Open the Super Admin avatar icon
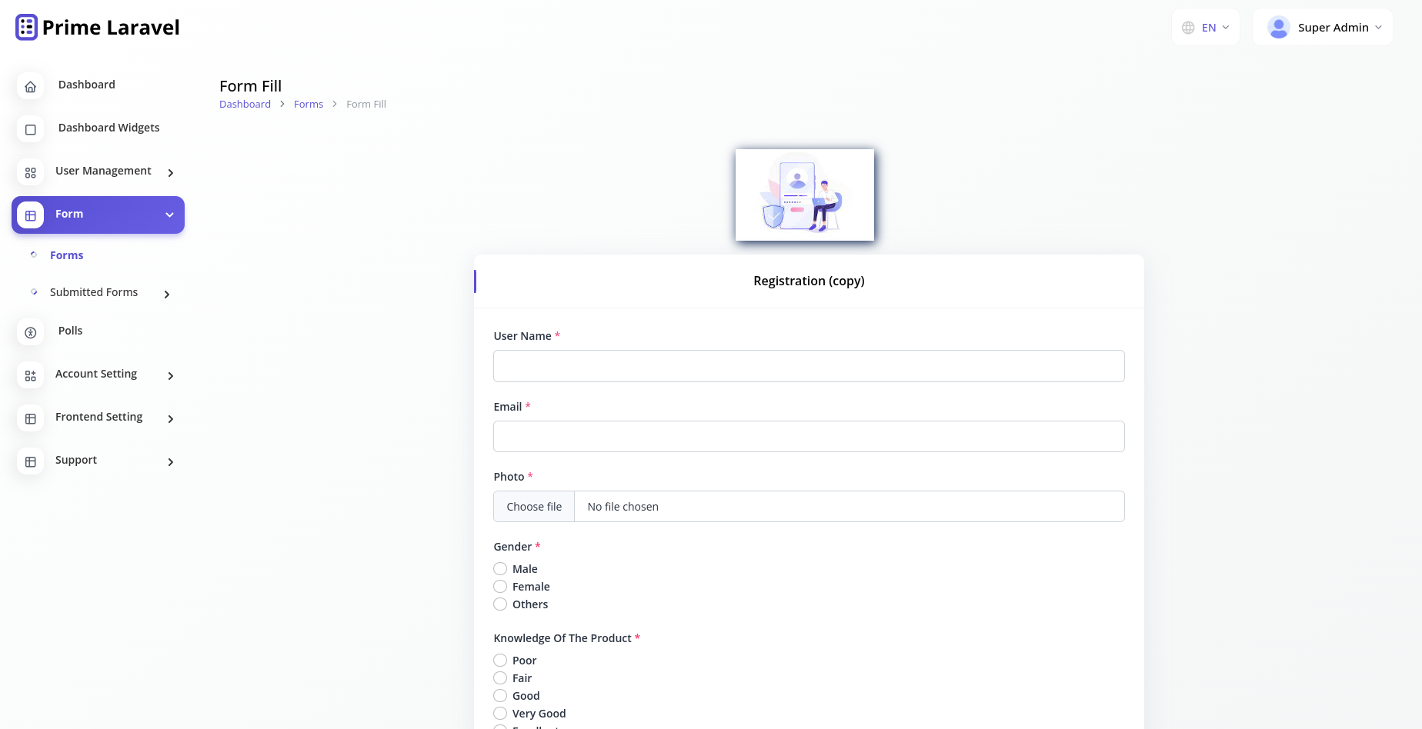 [x=1278, y=26]
